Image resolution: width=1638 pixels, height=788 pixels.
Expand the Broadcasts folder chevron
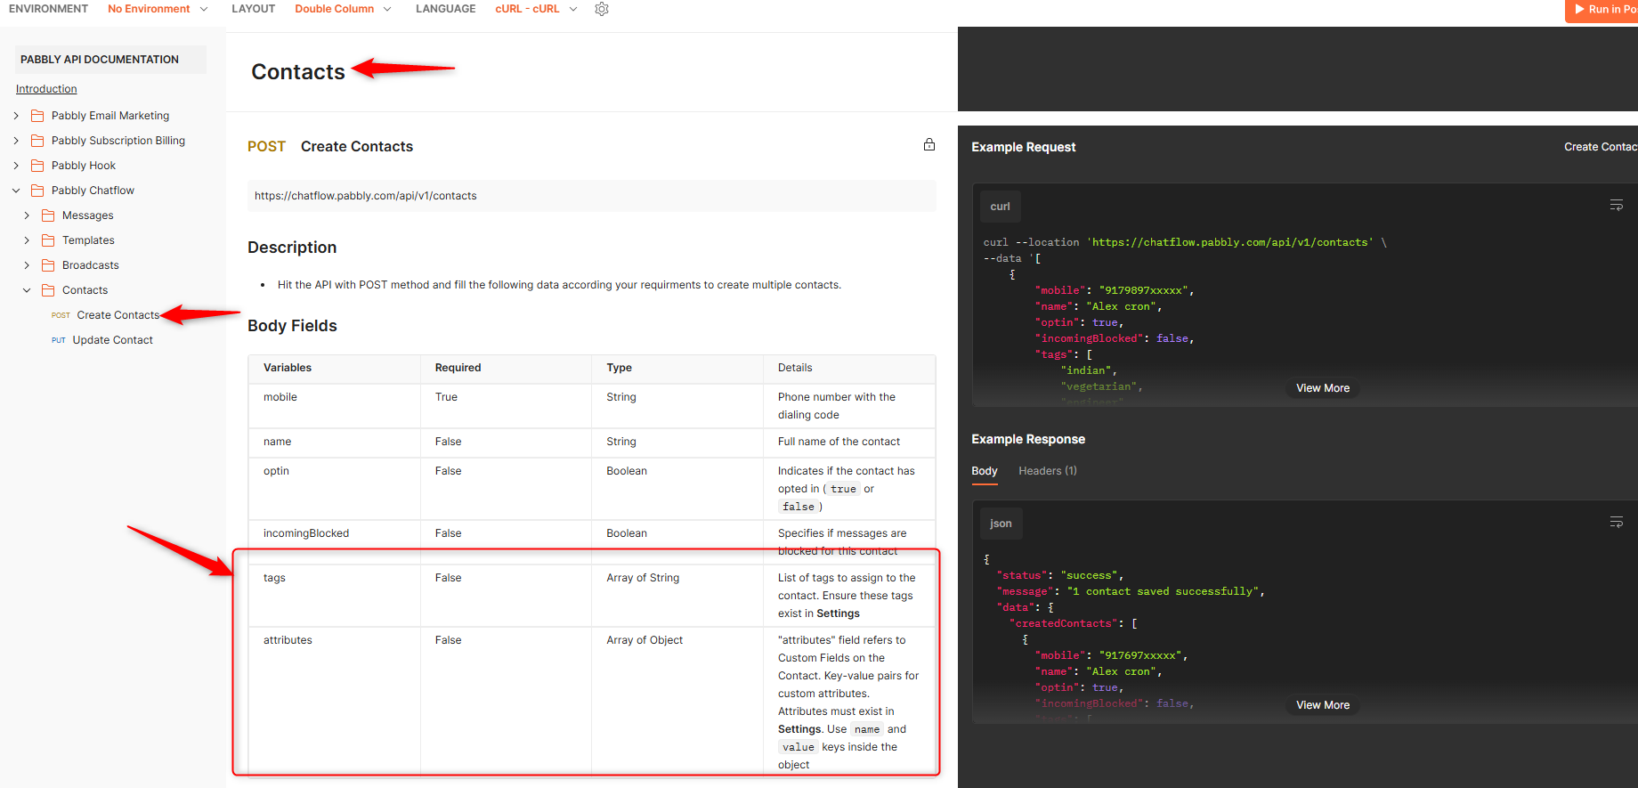tap(27, 265)
